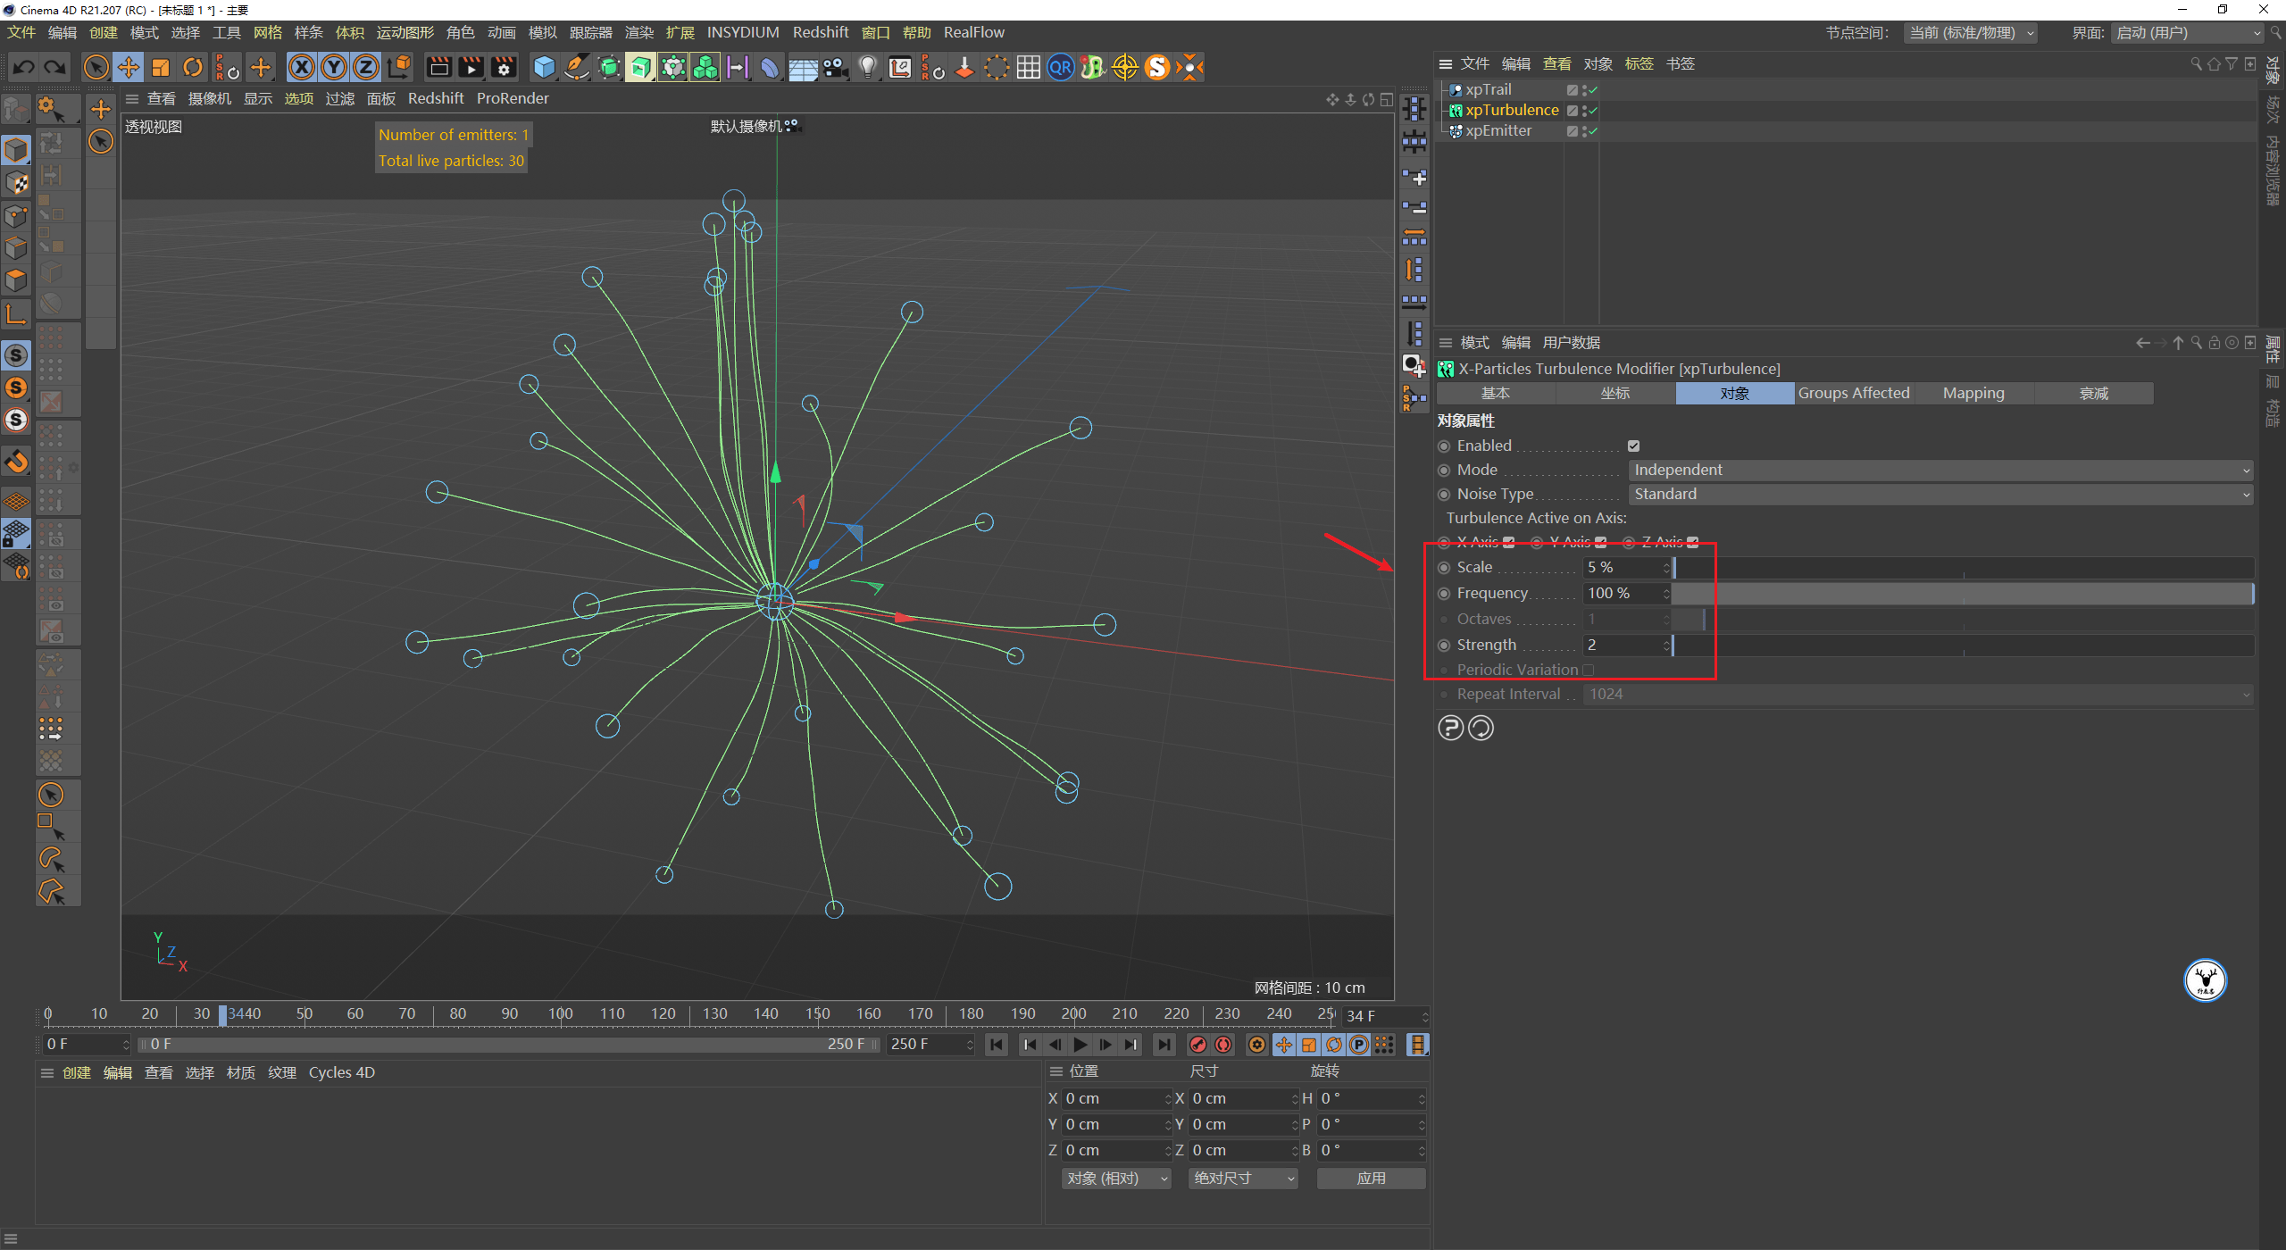Open render settings via the gear icon
The width and height of the screenshot is (2286, 1250).
pos(503,67)
